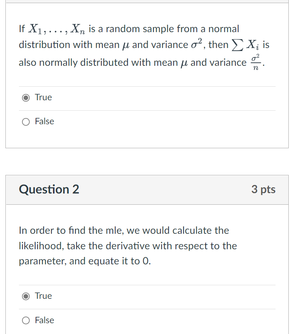Click the False label text in Question 1
Viewport: 293px width, 334px height.
[x=45, y=122]
